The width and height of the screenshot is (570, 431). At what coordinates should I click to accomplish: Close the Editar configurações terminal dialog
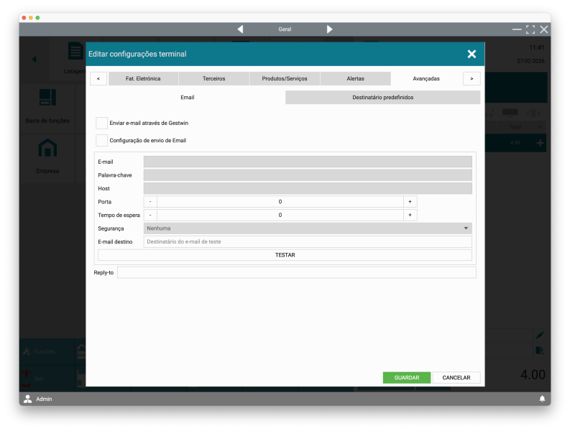pyautogui.click(x=472, y=54)
